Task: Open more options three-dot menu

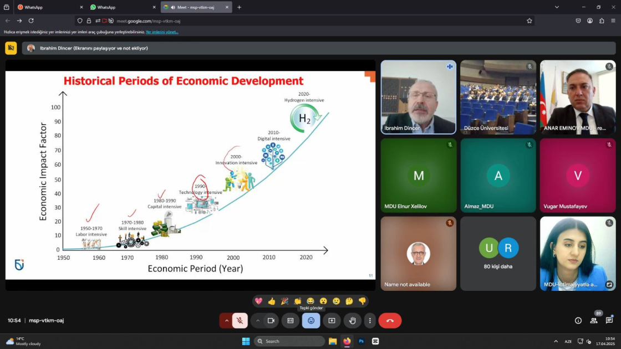Action: tap(370, 321)
